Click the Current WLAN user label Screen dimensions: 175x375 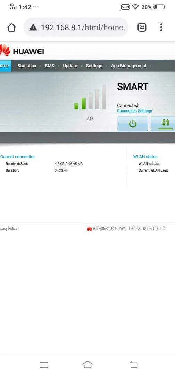[153, 170]
